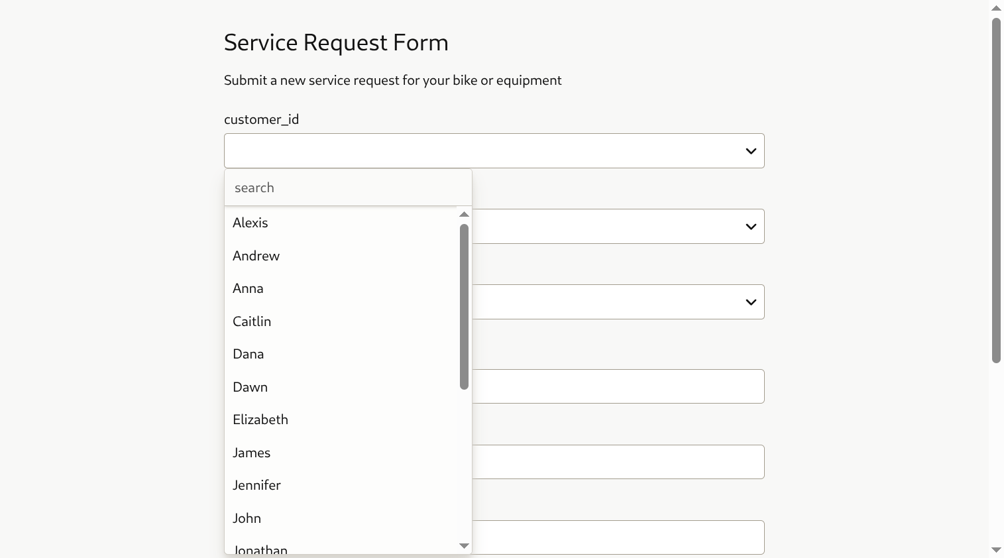Select "Andrew" from the customer list
The height and width of the screenshot is (558, 1004).
coord(256,256)
